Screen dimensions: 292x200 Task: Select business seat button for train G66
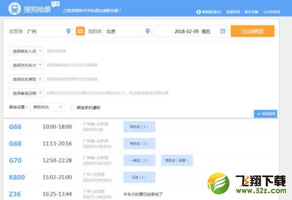(x=139, y=127)
